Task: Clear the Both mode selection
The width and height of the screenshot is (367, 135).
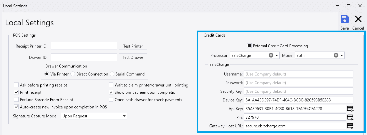Action: [x=336, y=55]
